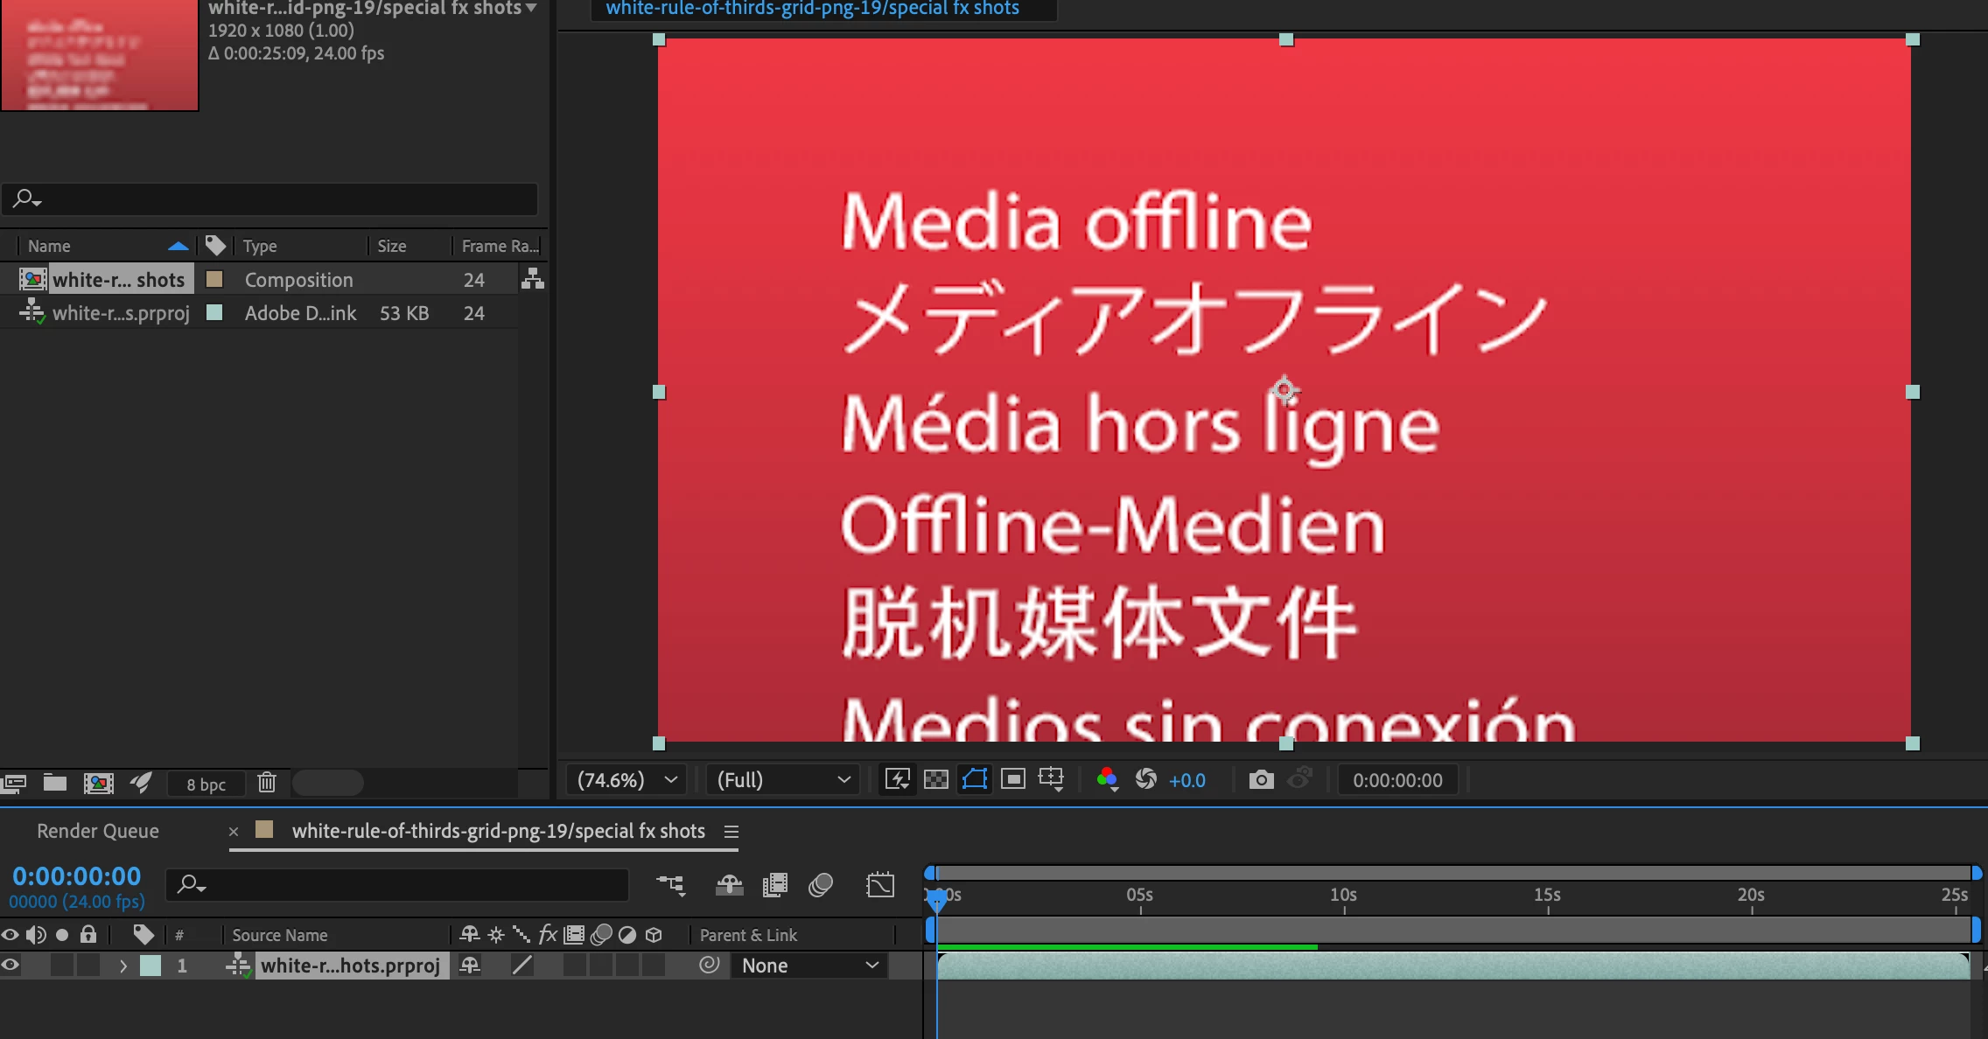Enable motion blur switch in timeline toolbar
This screenshot has height=1039, width=1988.
coord(821,885)
